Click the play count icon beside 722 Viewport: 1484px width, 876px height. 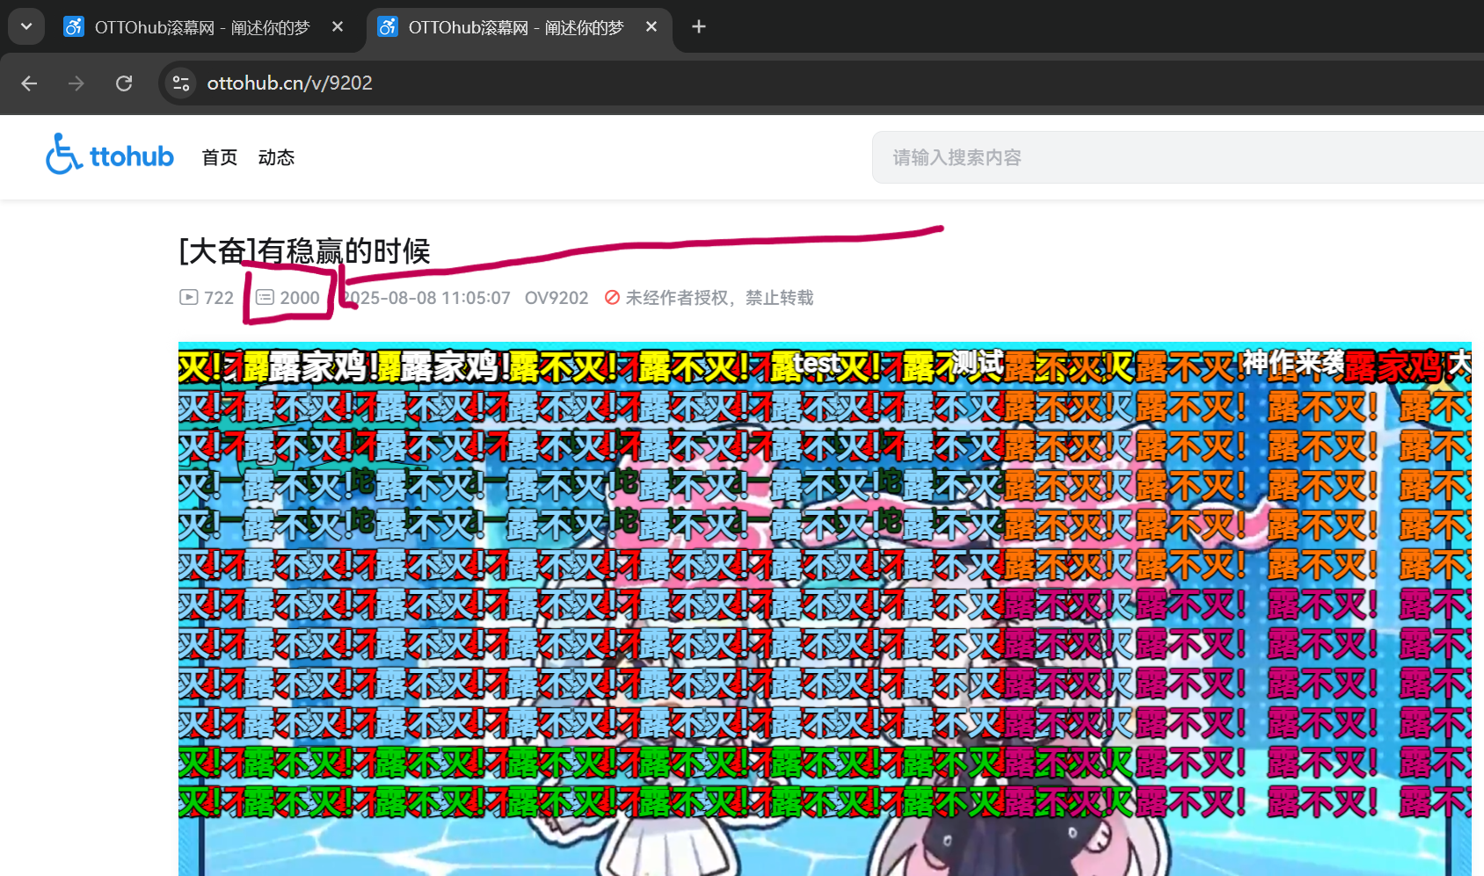click(x=188, y=297)
